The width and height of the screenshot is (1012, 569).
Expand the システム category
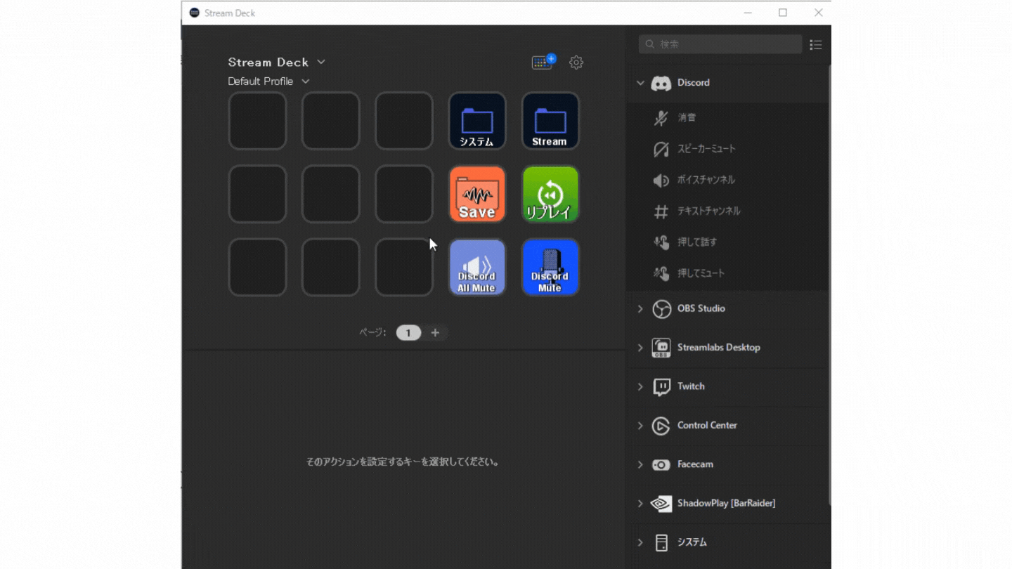click(640, 543)
